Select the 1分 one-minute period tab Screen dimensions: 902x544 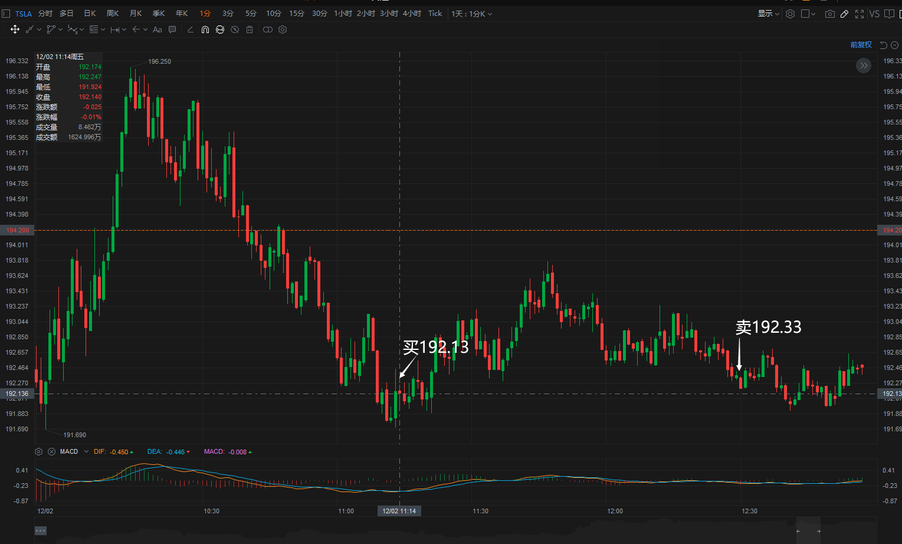[205, 14]
